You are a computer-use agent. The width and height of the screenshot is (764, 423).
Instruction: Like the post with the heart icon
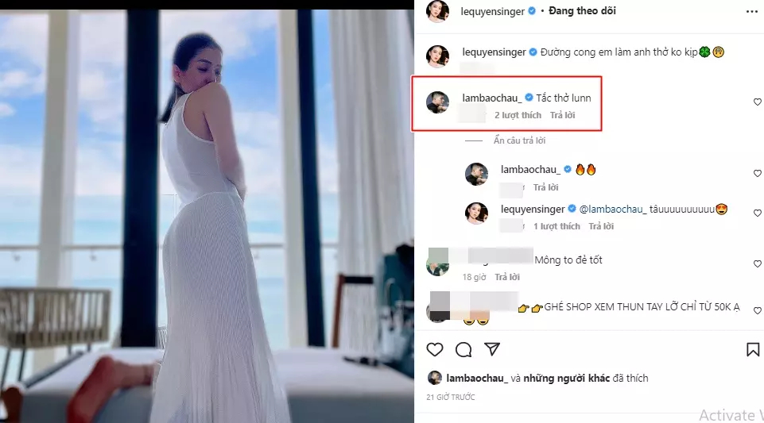[435, 349]
